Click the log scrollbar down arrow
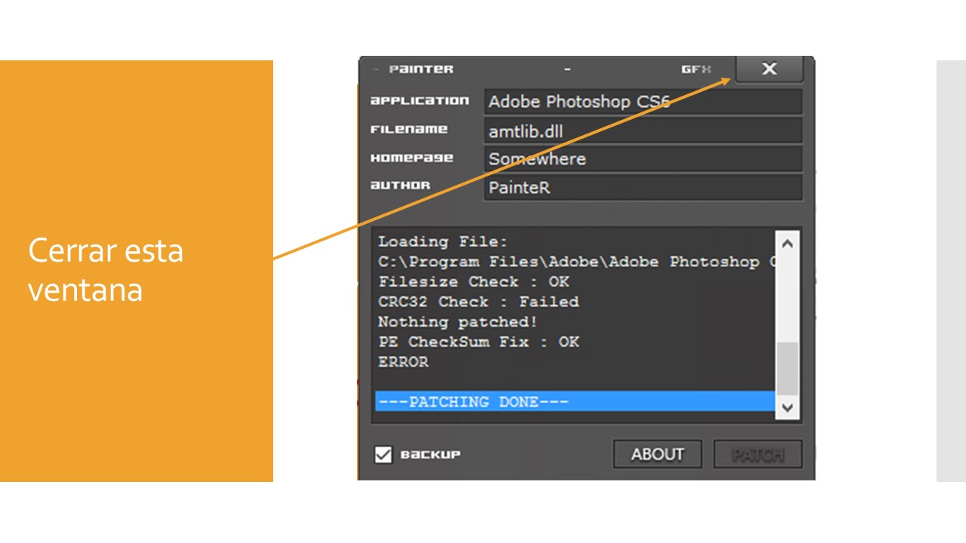This screenshot has width=966, height=543. click(x=787, y=407)
